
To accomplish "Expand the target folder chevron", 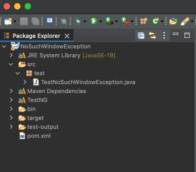I will tap(11, 118).
